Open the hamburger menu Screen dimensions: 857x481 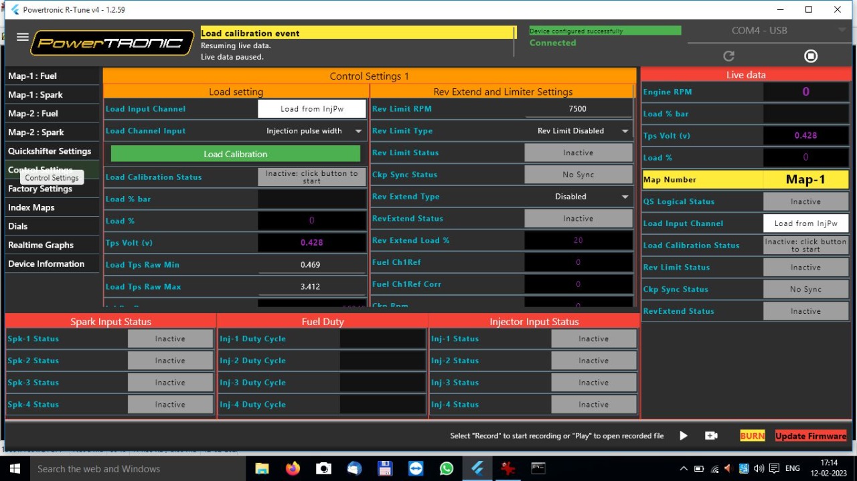(23, 37)
